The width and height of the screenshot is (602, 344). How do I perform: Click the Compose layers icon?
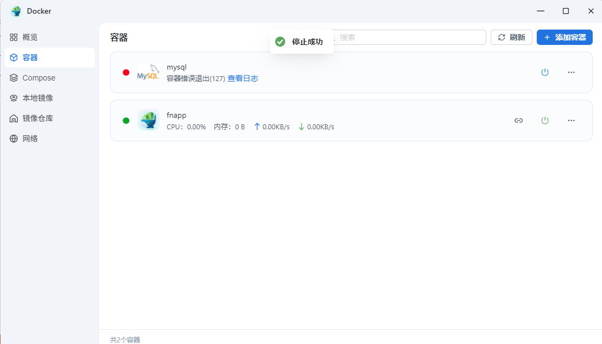(14, 78)
